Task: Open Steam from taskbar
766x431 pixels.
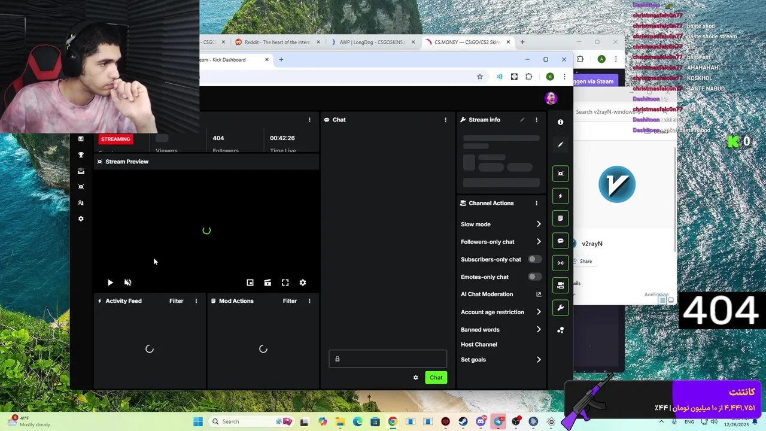Action: (463, 422)
